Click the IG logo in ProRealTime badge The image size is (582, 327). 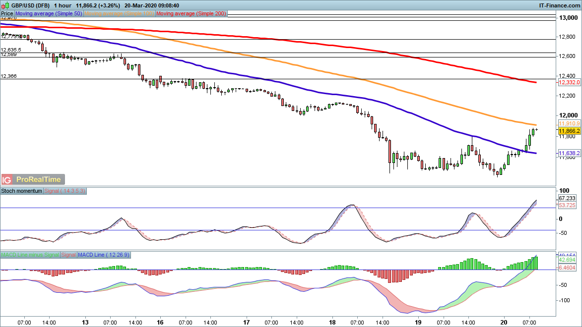point(6,180)
